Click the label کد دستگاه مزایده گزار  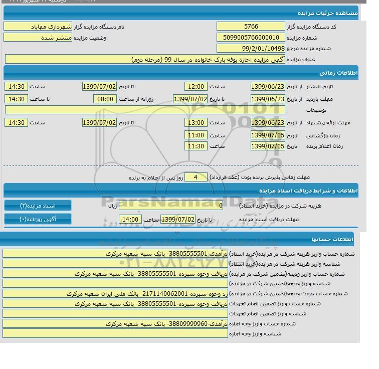tap(311, 27)
